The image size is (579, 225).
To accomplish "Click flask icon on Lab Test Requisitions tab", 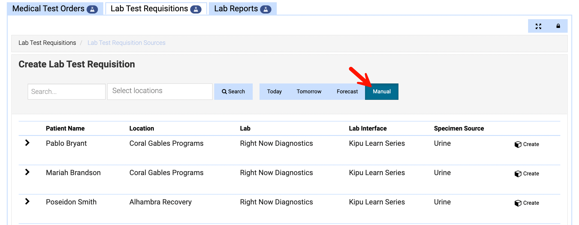I will click(x=196, y=9).
